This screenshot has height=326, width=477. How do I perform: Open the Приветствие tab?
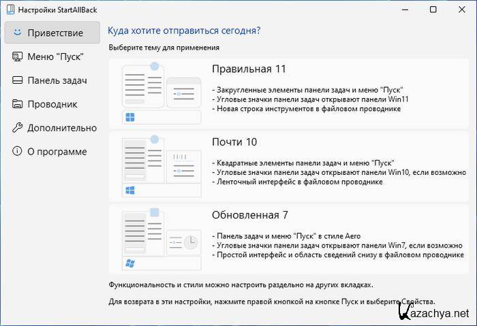tap(55, 33)
